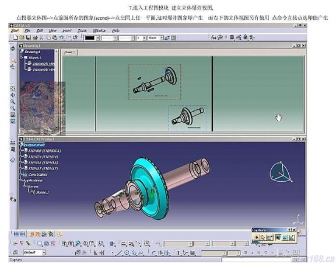
Task: Expand the ITE403 part node
Action: click(21, 151)
